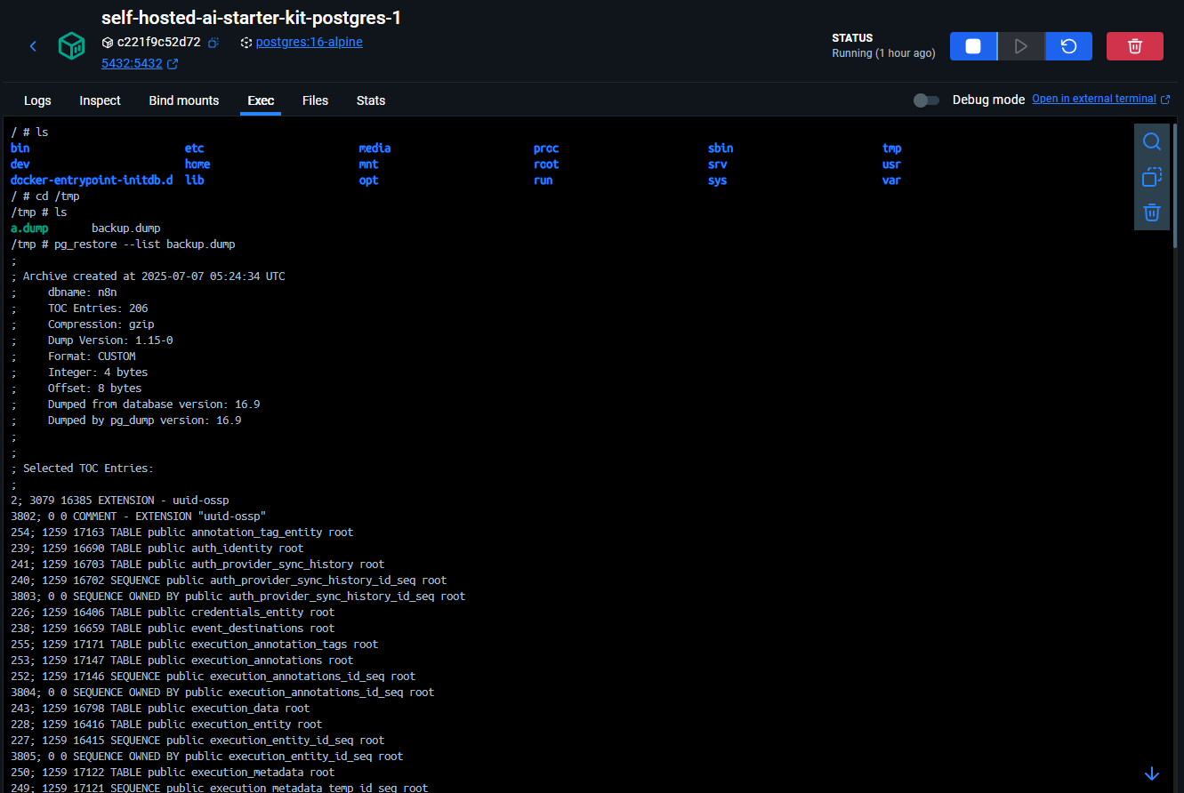1184x793 pixels.
Task: Click 'Dumped by pg_dump version: 16.9' line
Action: (x=144, y=421)
